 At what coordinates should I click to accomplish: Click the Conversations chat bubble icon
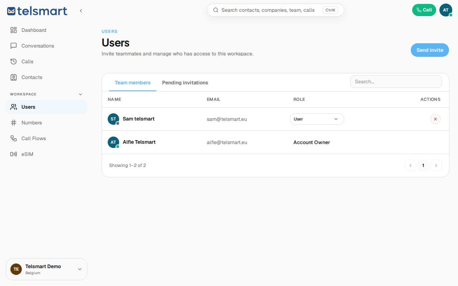(14, 46)
